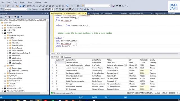180x101 pixels.
Task: Close the Object Explorer panel
Action: [48, 13]
